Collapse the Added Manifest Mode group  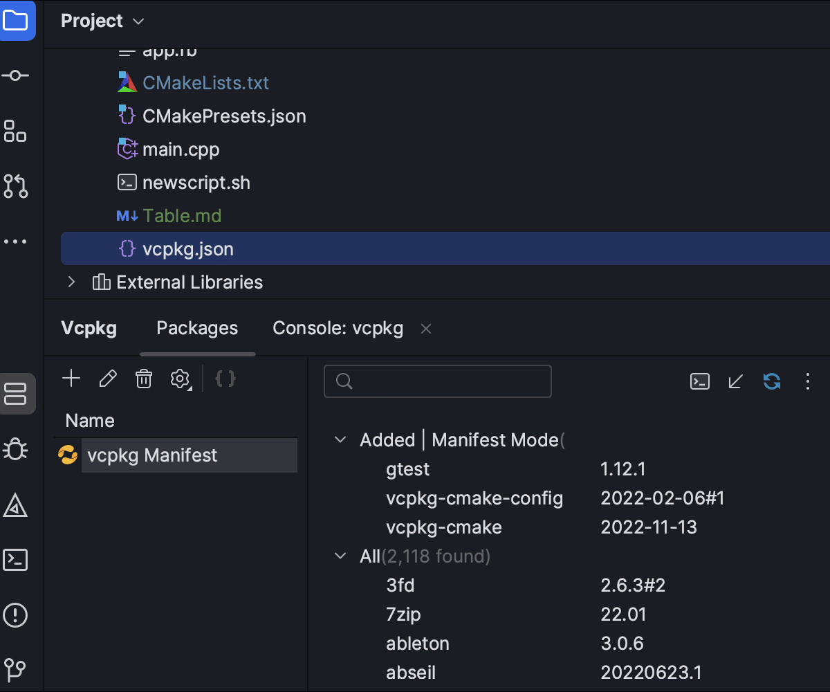[340, 440]
